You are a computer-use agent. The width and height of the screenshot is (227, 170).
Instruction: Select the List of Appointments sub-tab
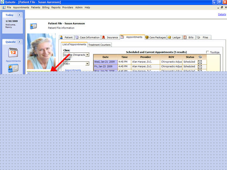74,44
